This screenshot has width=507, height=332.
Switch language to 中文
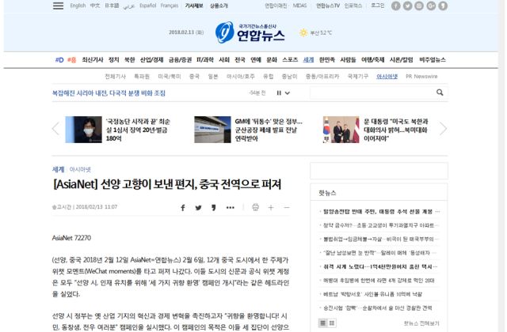coord(95,6)
